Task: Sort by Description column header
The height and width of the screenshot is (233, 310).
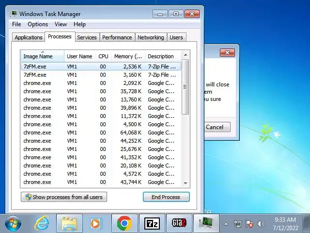Action: coord(163,56)
